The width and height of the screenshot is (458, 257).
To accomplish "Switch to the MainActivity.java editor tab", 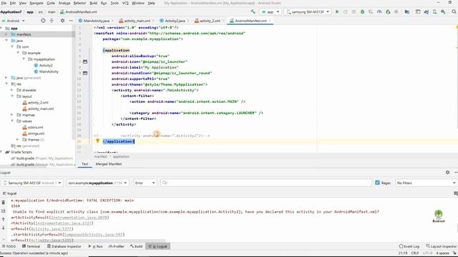I will pos(96,21).
